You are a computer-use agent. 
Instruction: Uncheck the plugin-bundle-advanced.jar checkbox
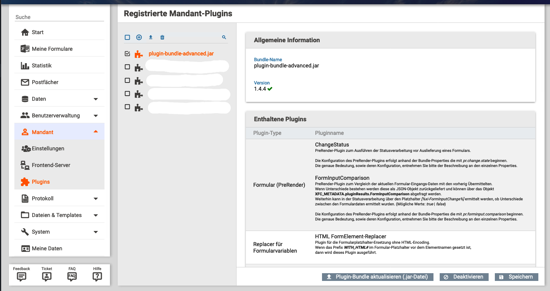pyautogui.click(x=127, y=54)
